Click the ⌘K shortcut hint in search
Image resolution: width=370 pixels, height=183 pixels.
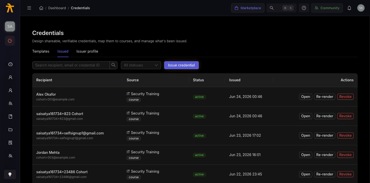(x=288, y=8)
